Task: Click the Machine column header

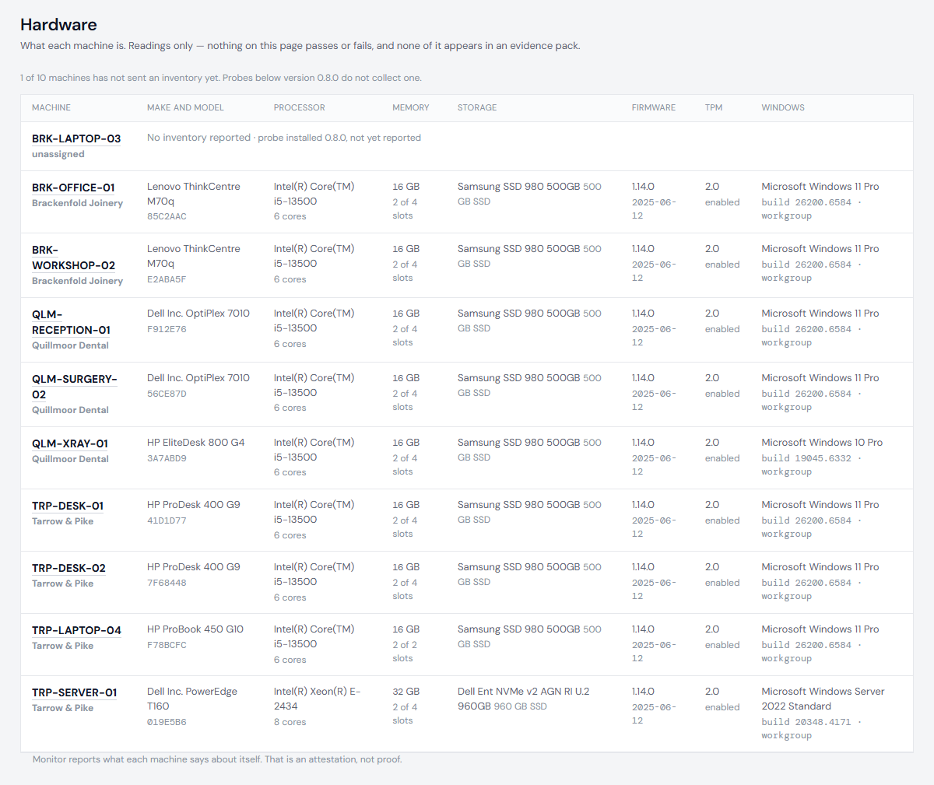Action: (x=51, y=108)
